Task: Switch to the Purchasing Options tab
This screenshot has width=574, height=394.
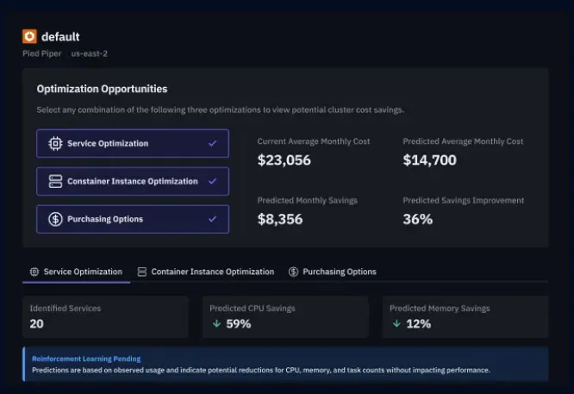Action: coord(333,272)
